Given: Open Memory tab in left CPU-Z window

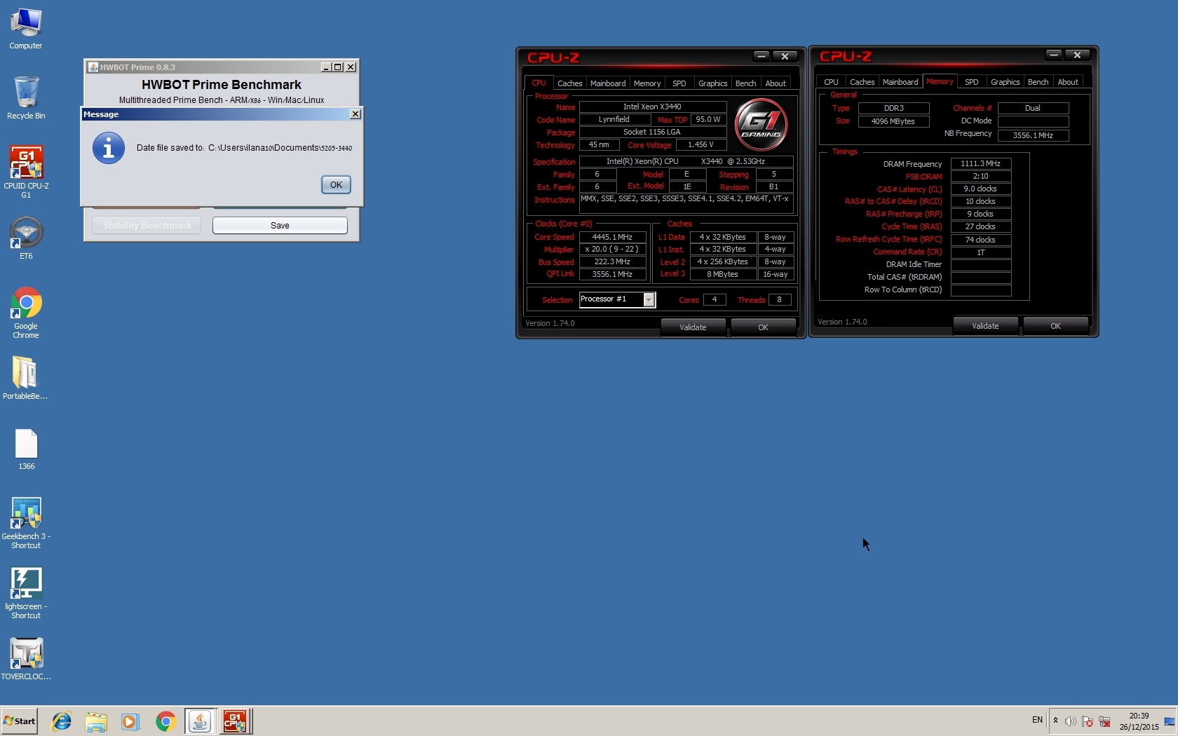Looking at the screenshot, I should (x=647, y=83).
